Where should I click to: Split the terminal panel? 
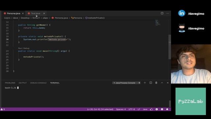(151, 83)
